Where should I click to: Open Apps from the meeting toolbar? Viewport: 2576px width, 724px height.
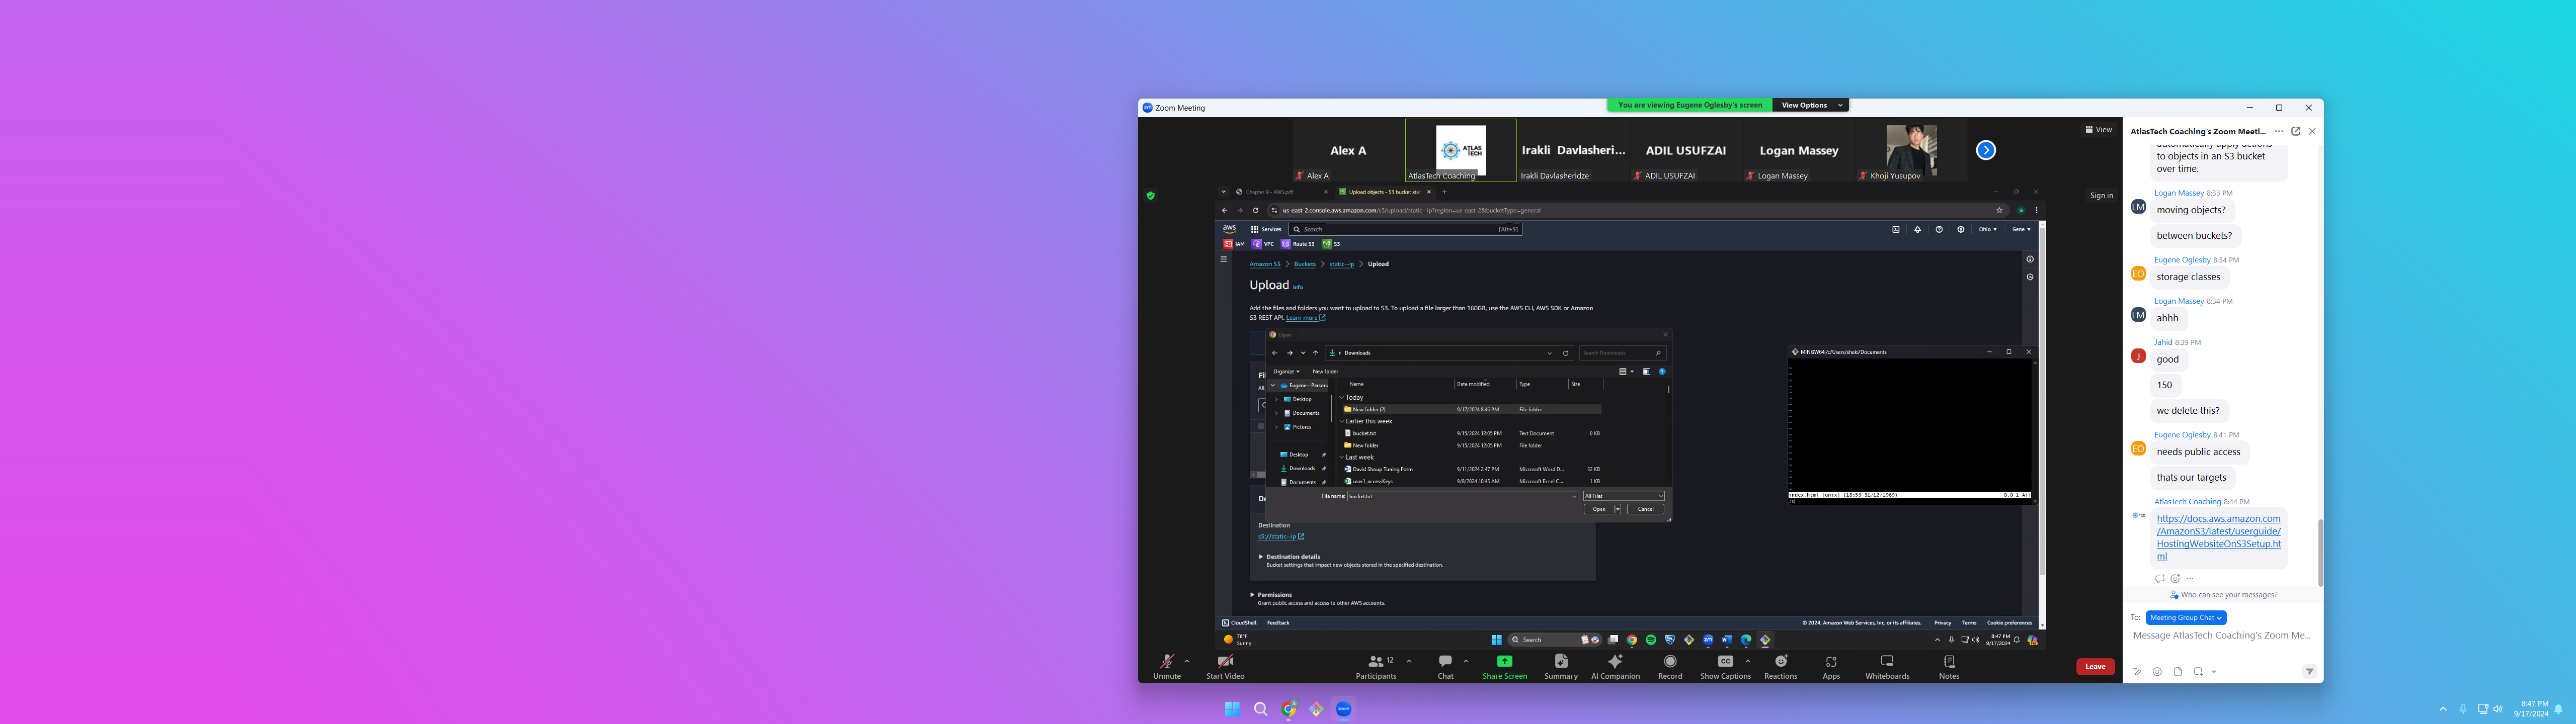click(x=1830, y=665)
